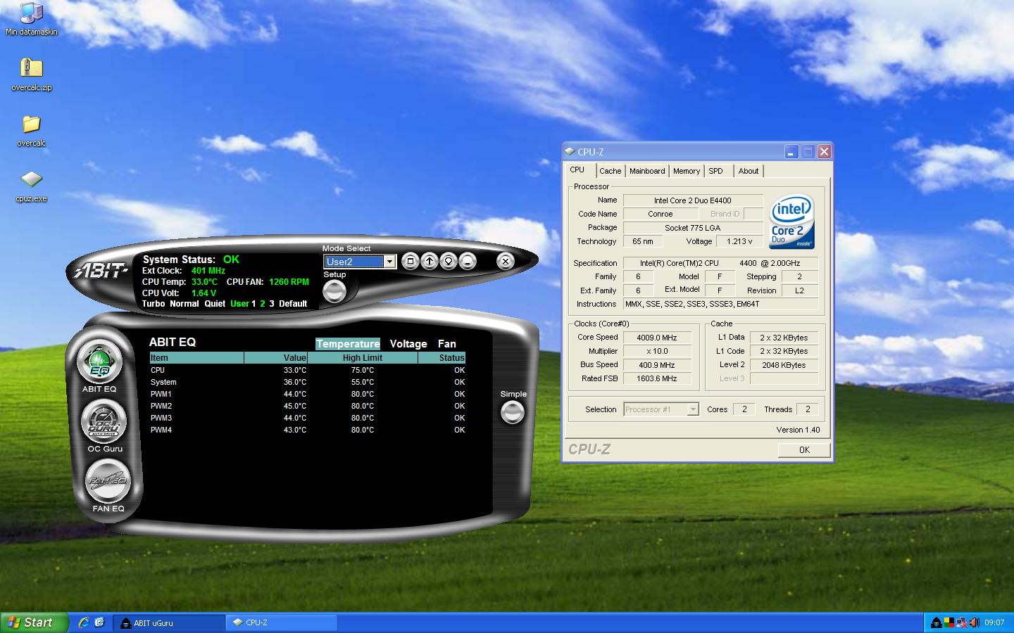The width and height of the screenshot is (1014, 633).
Task: Select the overcalc.zip desktop icon
Action: 31,75
